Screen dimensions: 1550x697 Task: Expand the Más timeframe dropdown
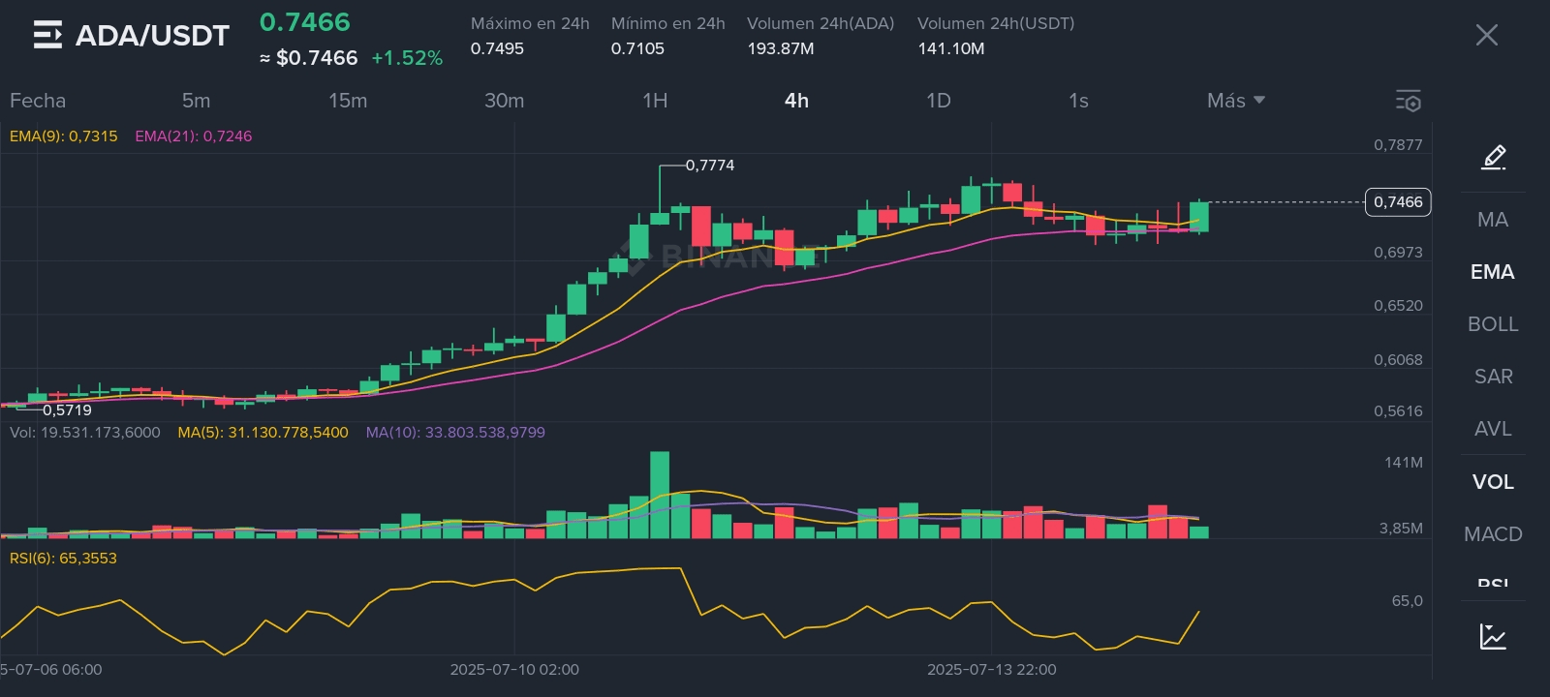click(1235, 101)
